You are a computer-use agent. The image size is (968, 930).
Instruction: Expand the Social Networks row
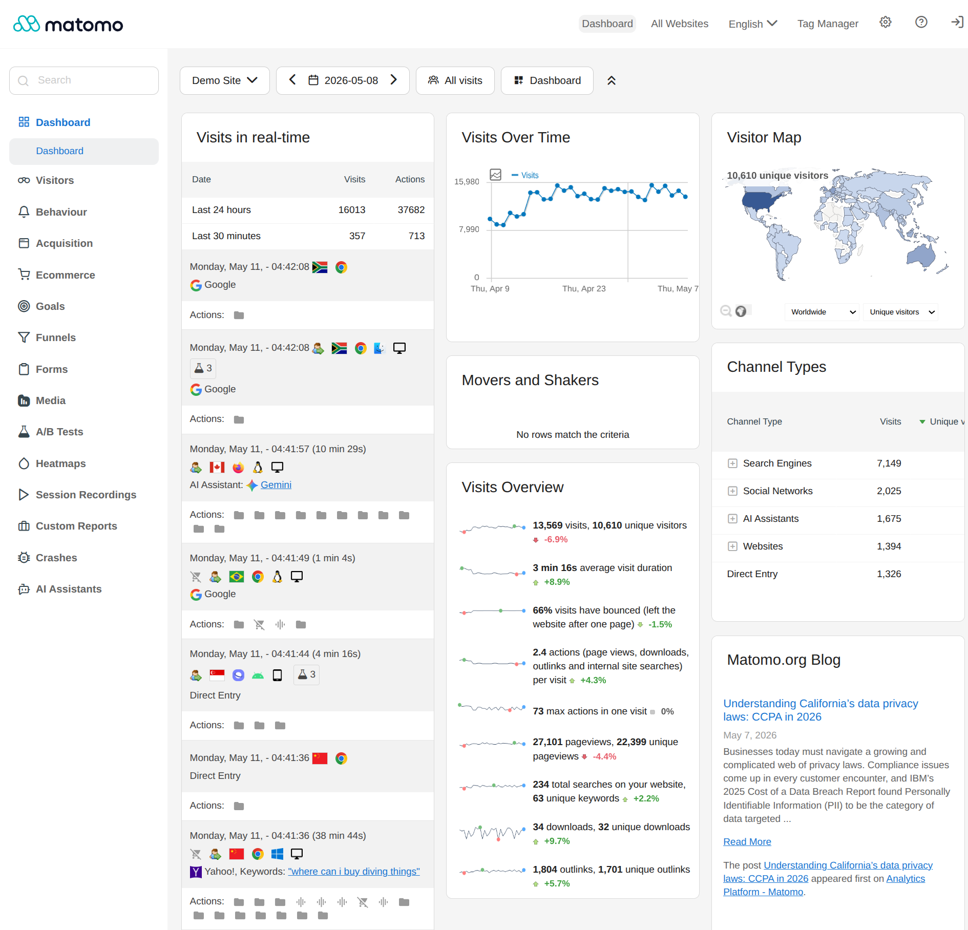point(732,491)
